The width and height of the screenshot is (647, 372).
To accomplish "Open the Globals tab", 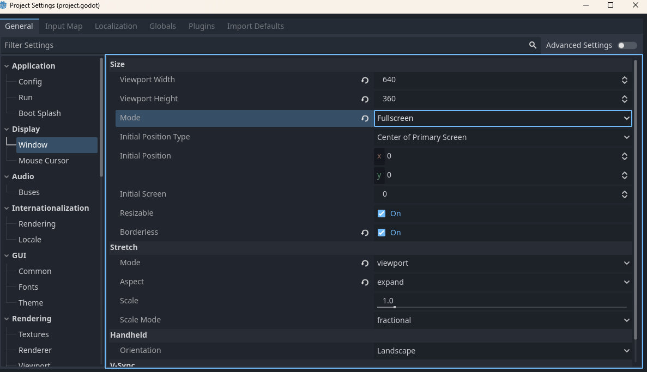I will click(162, 26).
